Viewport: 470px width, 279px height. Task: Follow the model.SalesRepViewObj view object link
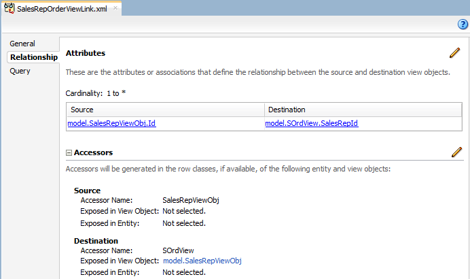[202, 261]
